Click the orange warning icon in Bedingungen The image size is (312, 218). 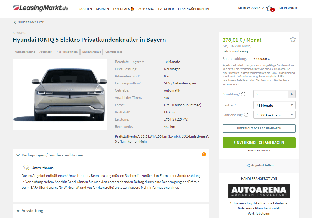[x=204, y=154]
